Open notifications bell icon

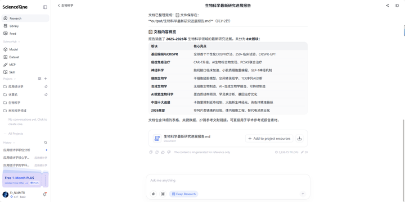tap(44, 194)
